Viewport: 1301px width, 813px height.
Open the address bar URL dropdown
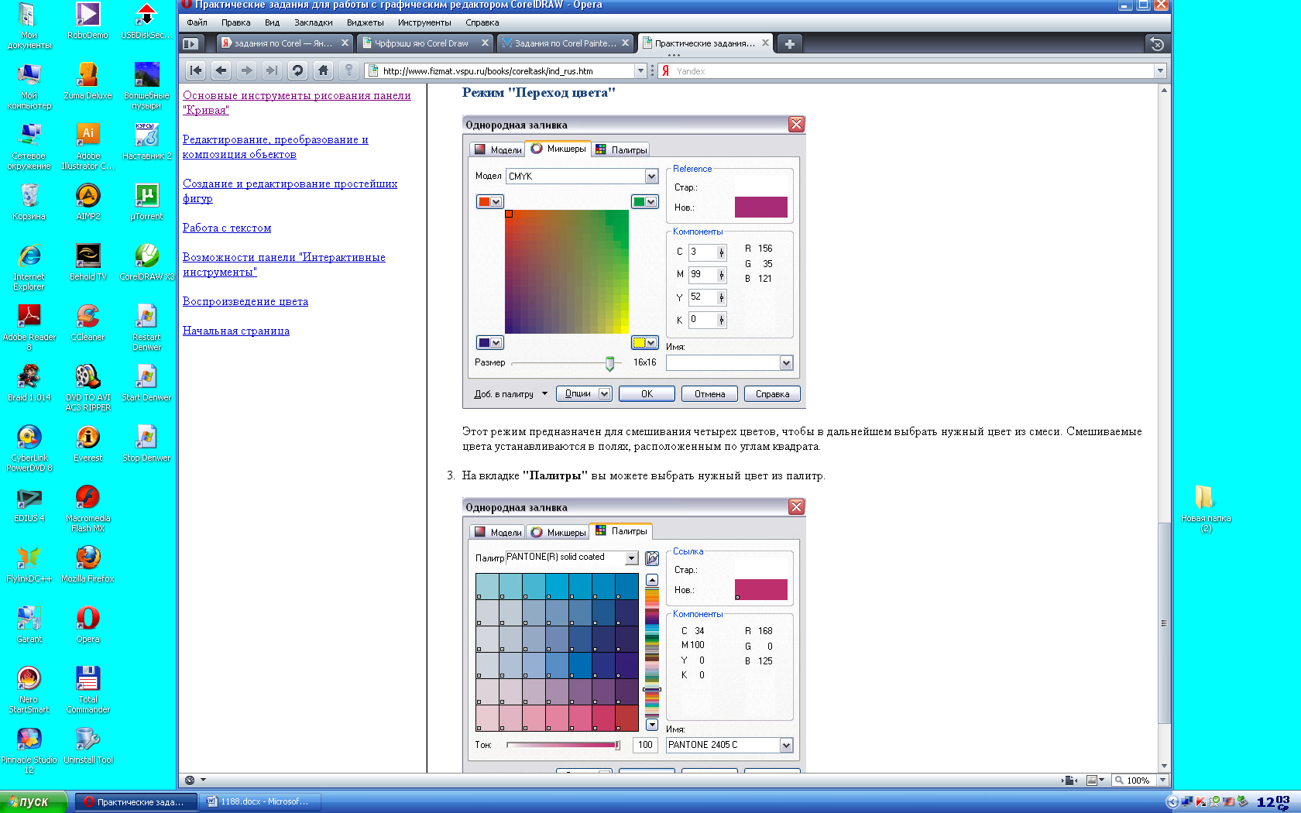point(640,70)
